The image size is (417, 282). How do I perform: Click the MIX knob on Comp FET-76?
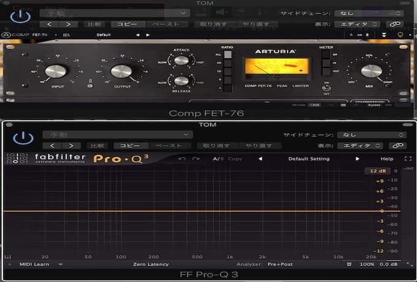coord(372,71)
